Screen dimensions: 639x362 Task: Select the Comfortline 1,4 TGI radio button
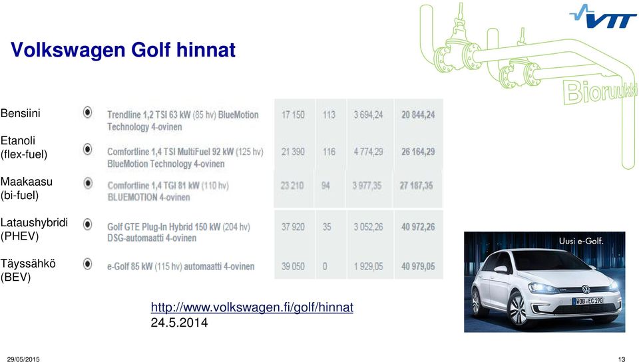pos(88,183)
